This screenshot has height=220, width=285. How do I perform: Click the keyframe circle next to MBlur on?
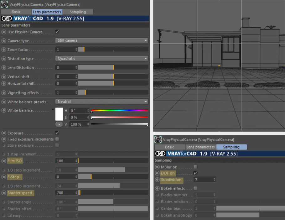coord(157,167)
